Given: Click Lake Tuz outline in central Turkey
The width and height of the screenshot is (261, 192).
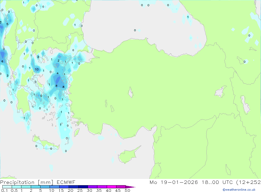Looking at the screenshot, I should 131,92.
